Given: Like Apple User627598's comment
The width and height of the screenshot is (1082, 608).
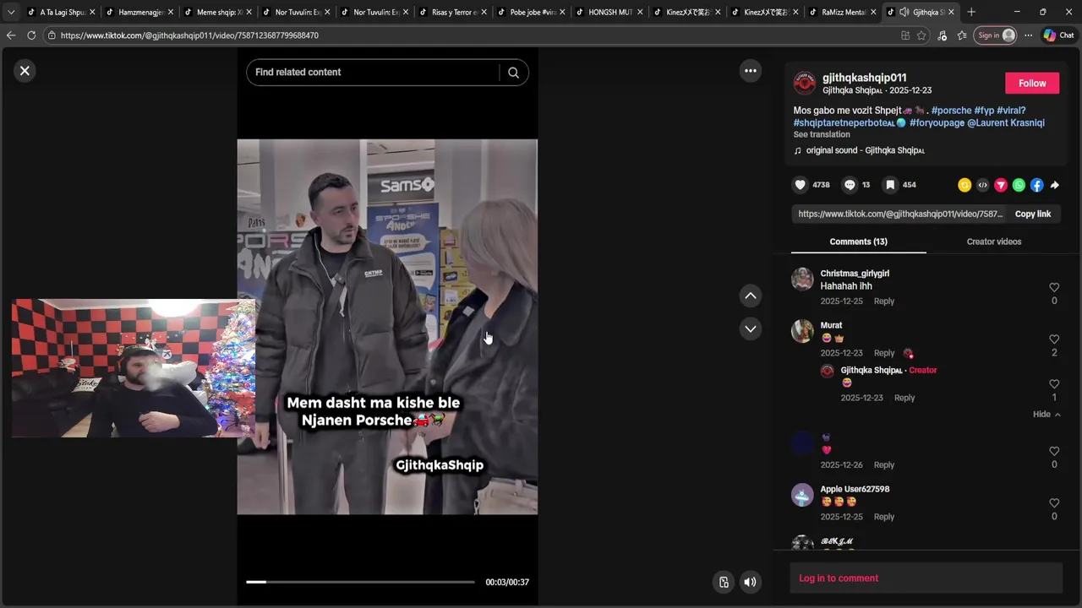Looking at the screenshot, I should [1054, 503].
